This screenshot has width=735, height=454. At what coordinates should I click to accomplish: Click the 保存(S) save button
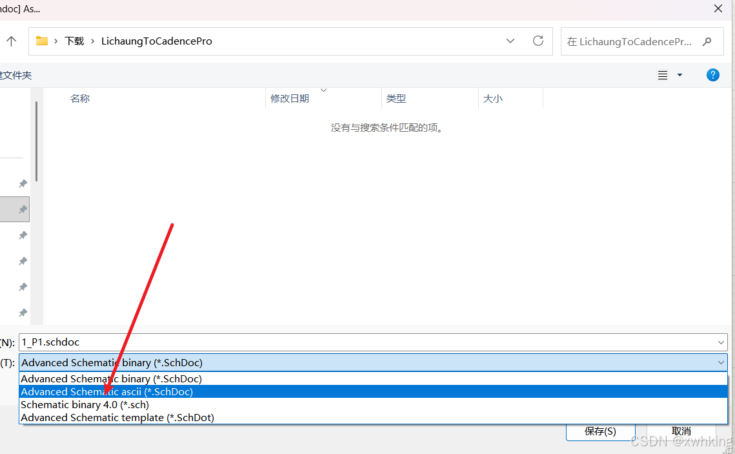point(601,432)
